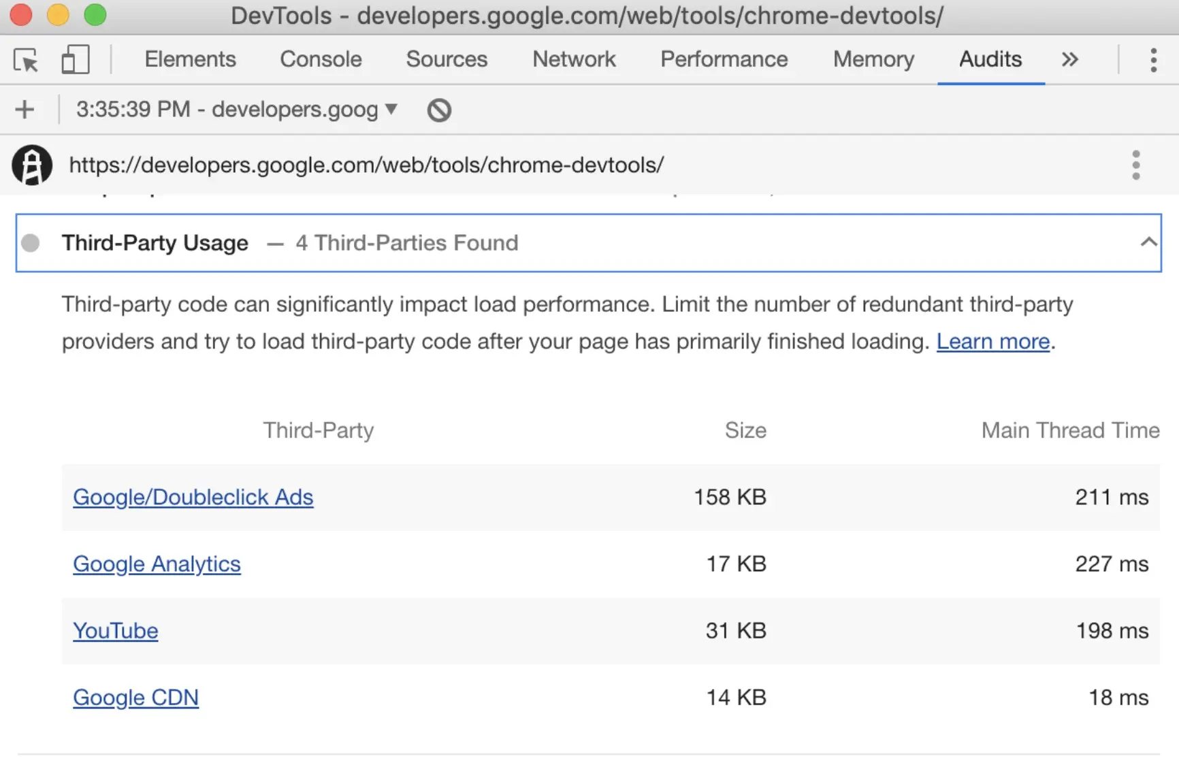1179x776 pixels.
Task: Click the audited page URL text
Action: tap(366, 165)
